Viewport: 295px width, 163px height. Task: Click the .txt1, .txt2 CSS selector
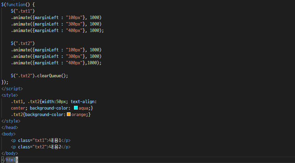point(25,102)
